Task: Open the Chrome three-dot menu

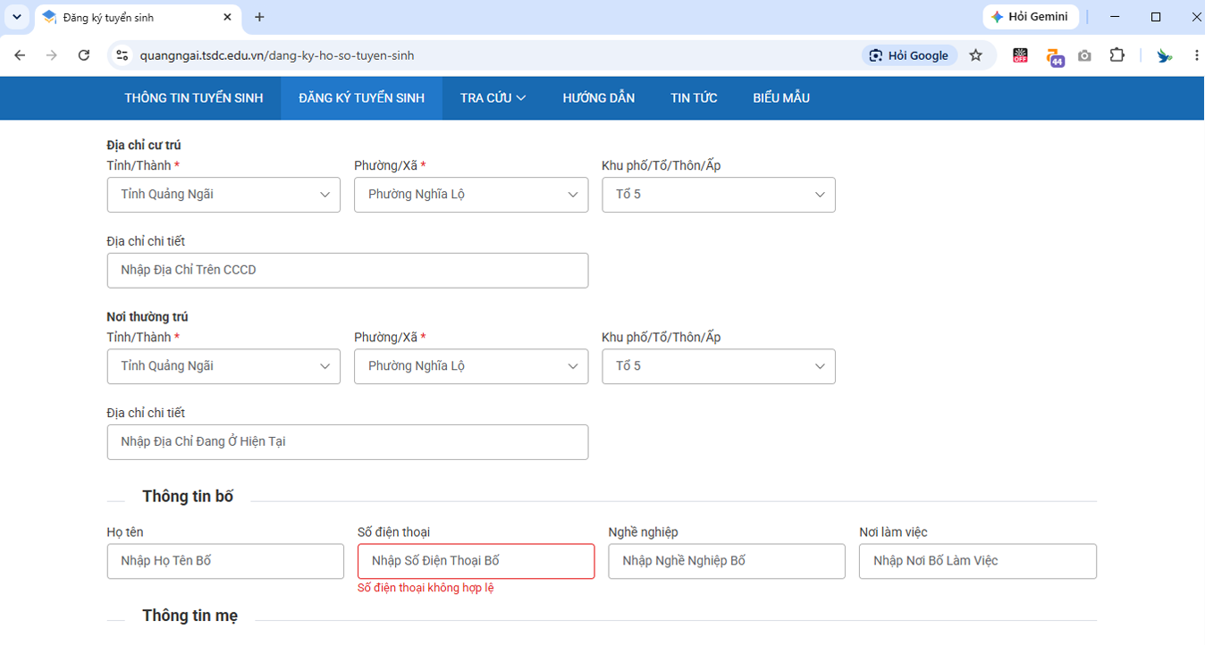Action: (1196, 55)
